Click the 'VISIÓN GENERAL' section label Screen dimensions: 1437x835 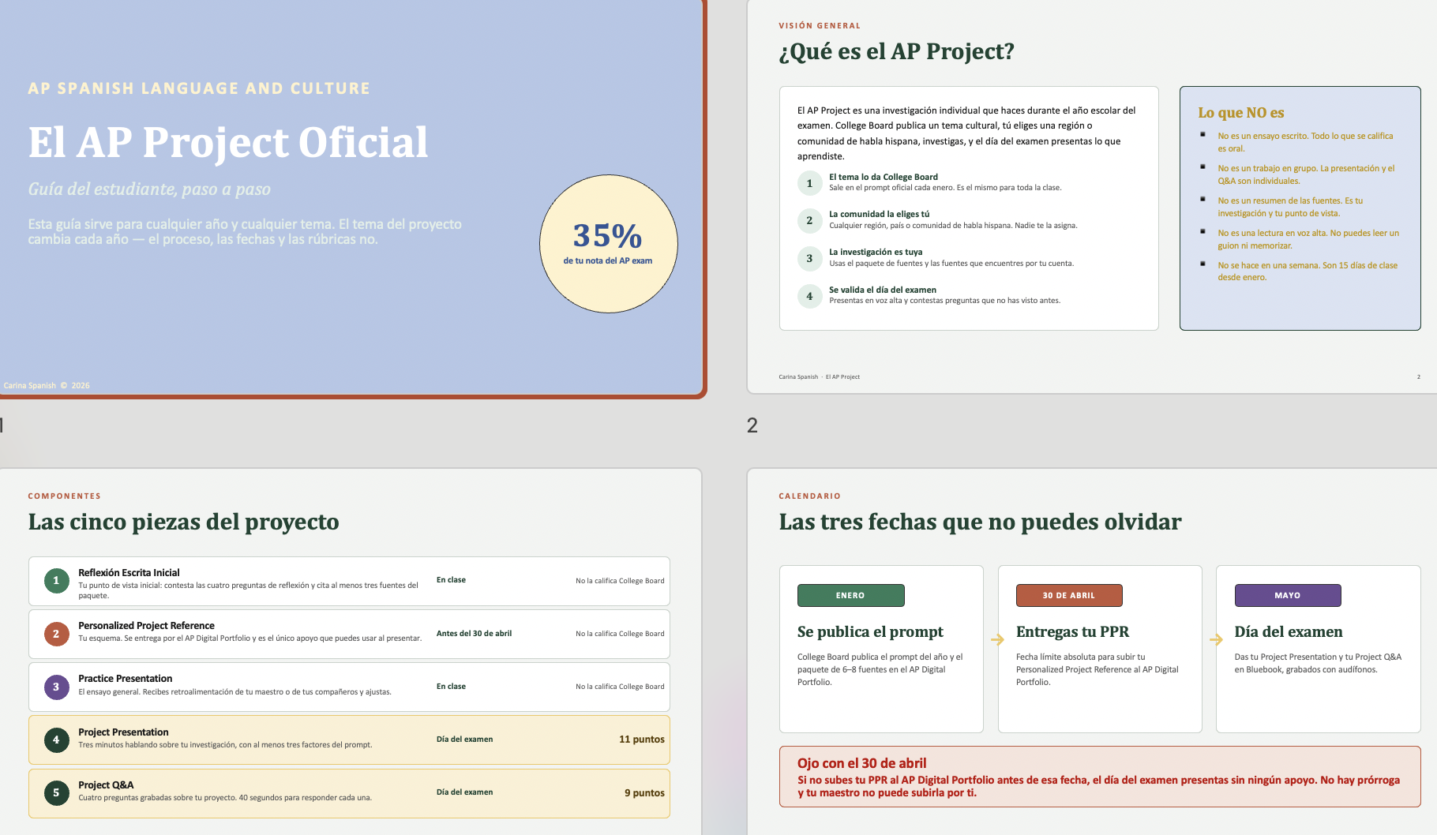(820, 26)
